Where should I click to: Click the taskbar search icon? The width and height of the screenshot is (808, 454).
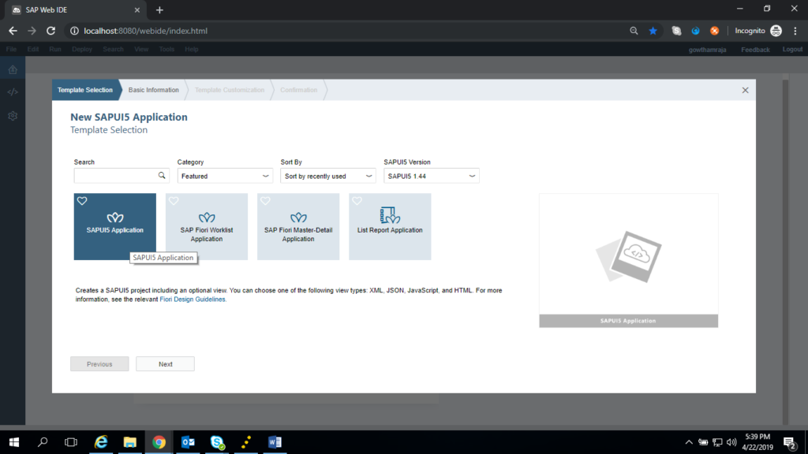click(43, 442)
